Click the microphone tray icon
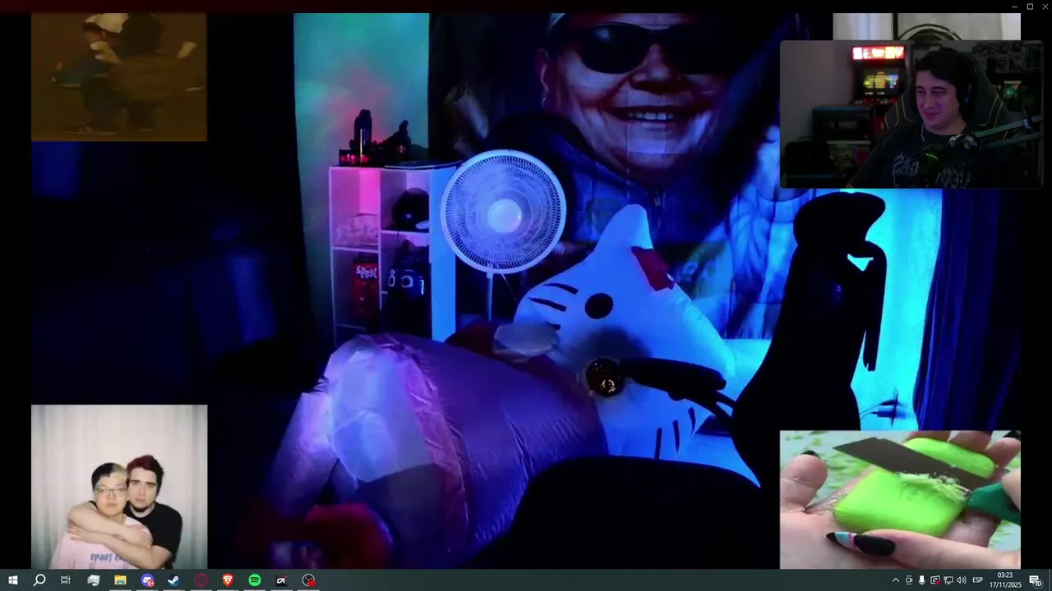The width and height of the screenshot is (1052, 591). tap(921, 580)
